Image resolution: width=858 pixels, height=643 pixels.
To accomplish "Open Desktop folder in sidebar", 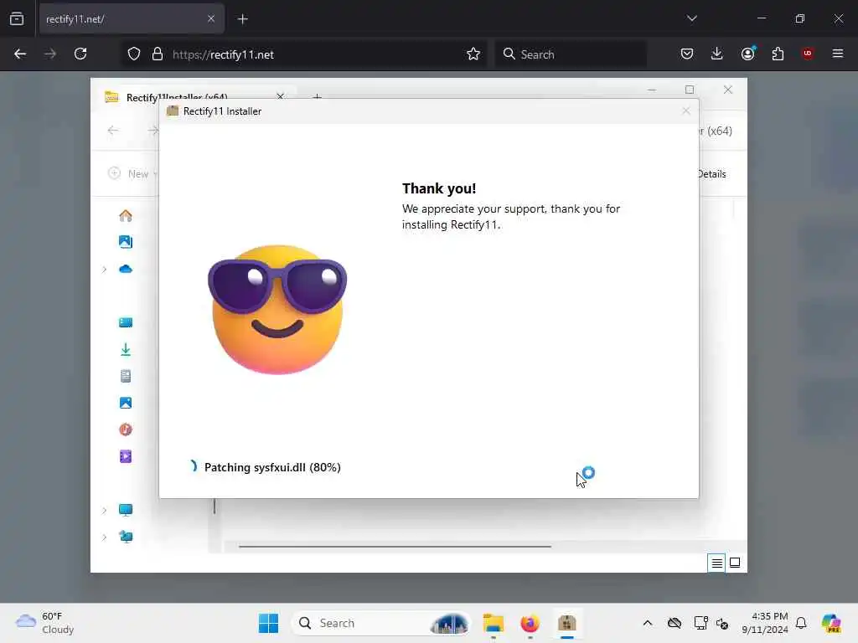I will tap(126, 322).
